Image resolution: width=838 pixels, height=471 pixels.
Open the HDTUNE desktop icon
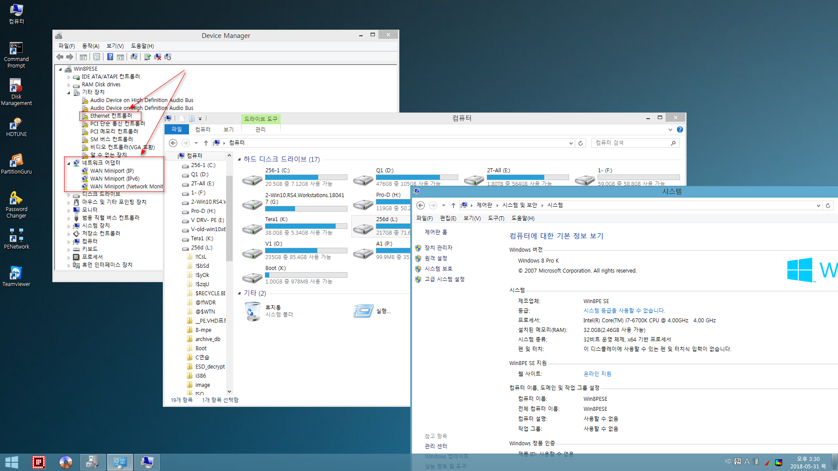16,127
